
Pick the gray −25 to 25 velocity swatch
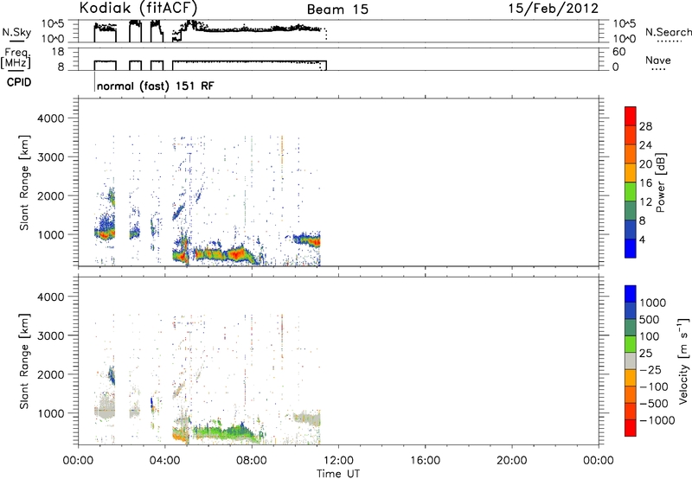(631, 361)
